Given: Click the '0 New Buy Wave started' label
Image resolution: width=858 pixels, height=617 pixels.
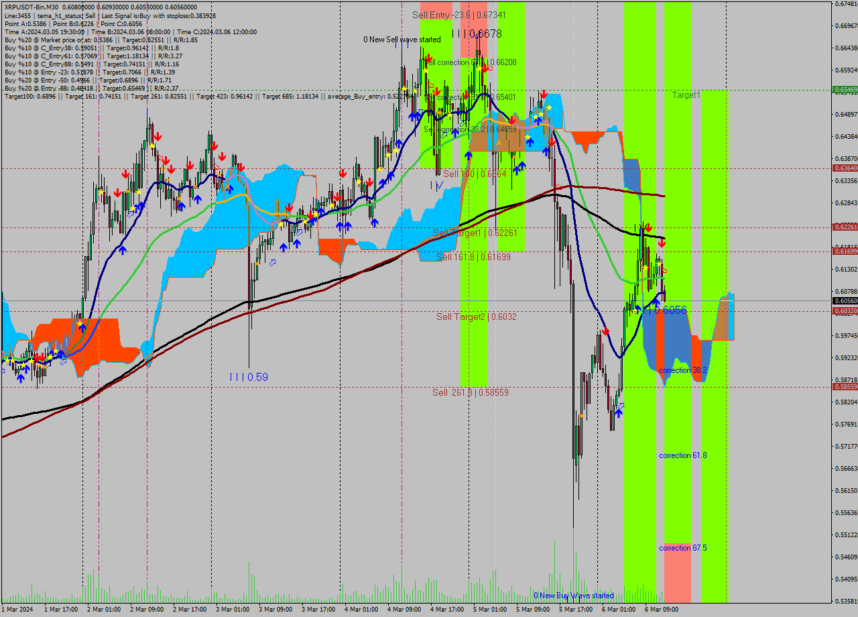Looking at the screenshot, I should [x=574, y=596].
